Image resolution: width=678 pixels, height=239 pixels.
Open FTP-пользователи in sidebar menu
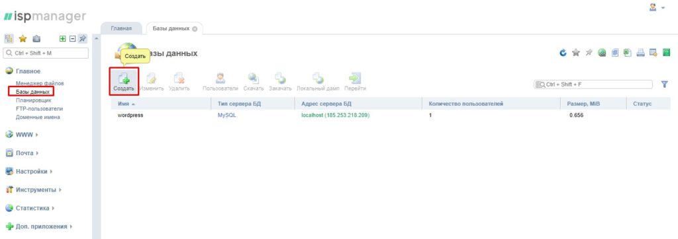39,109
